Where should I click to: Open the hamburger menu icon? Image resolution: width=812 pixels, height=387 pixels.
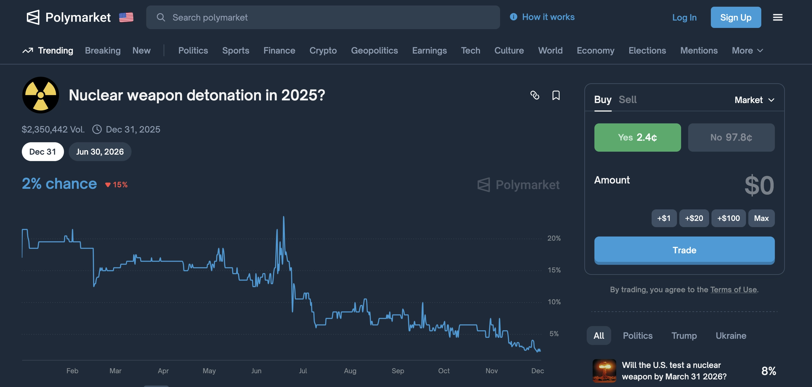coord(777,17)
